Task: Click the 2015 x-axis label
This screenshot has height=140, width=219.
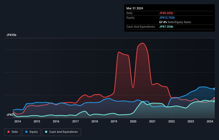Action: coord(37,121)
